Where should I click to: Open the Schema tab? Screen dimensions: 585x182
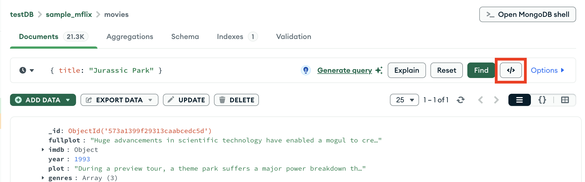pos(185,37)
